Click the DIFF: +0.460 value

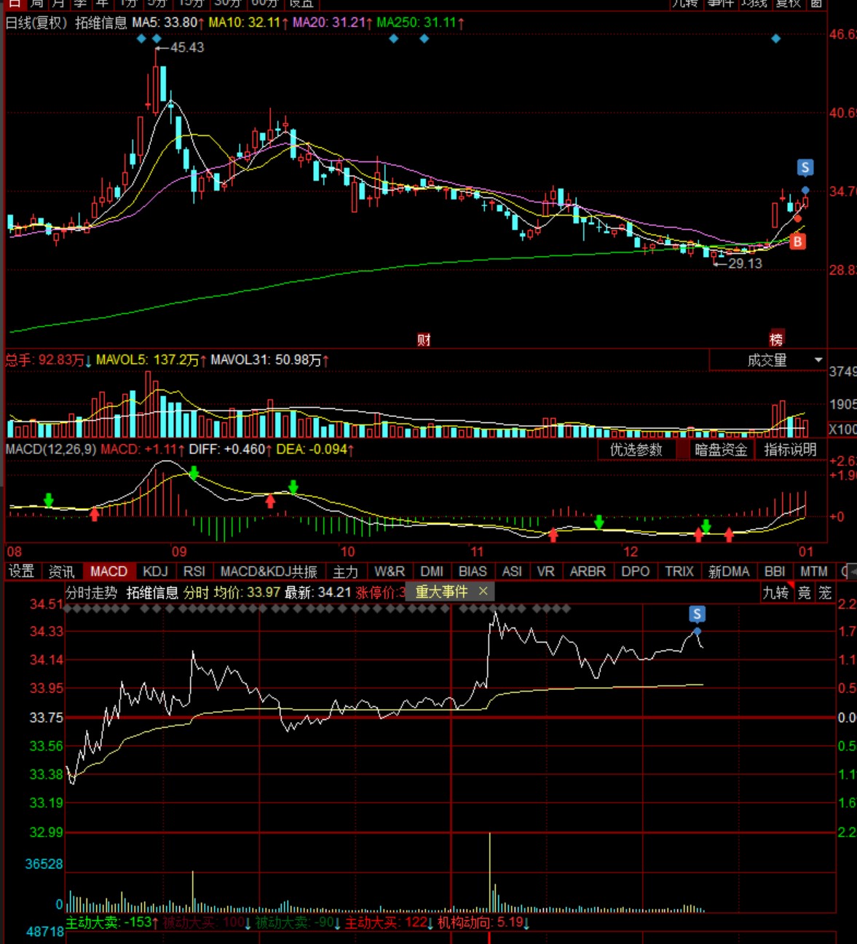231,450
